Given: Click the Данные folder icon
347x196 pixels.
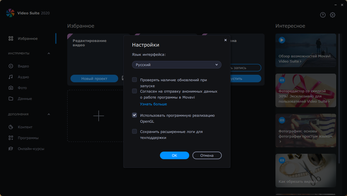Looking at the screenshot, I should tap(11, 99).
